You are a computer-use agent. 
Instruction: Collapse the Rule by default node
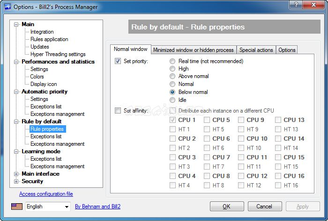coord(16,122)
